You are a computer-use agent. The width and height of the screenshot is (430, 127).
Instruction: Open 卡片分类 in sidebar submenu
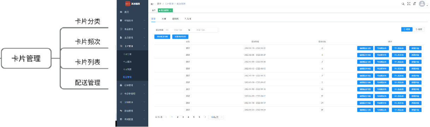pos(127,54)
